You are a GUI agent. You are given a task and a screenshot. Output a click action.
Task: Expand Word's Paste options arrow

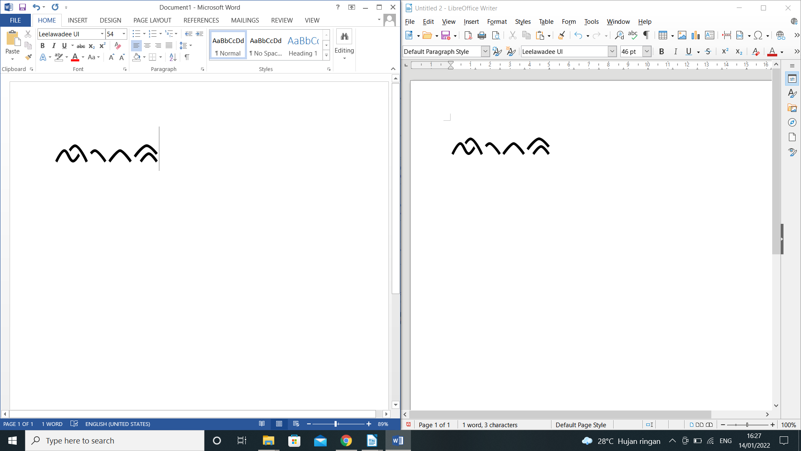(x=13, y=59)
